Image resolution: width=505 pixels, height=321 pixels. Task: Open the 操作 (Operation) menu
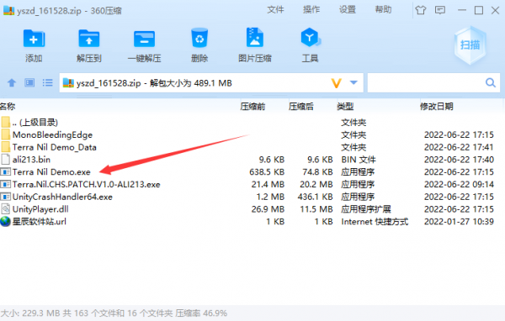click(311, 10)
